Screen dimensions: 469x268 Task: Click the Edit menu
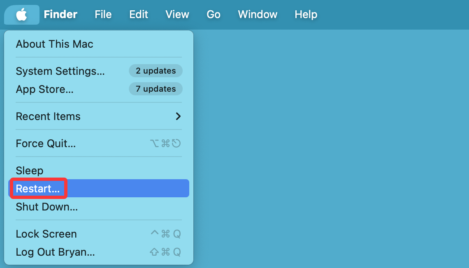pos(138,14)
